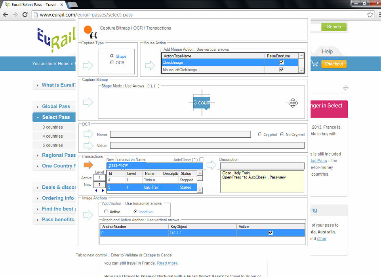Click the orange Transactions arrow
The image size is (381, 277).
[88, 165]
